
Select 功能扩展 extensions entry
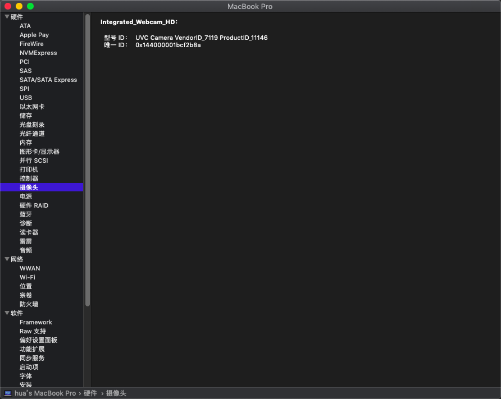[32, 349]
